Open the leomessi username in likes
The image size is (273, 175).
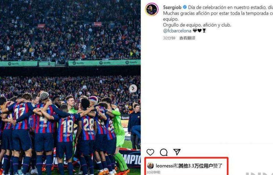(x=165, y=165)
